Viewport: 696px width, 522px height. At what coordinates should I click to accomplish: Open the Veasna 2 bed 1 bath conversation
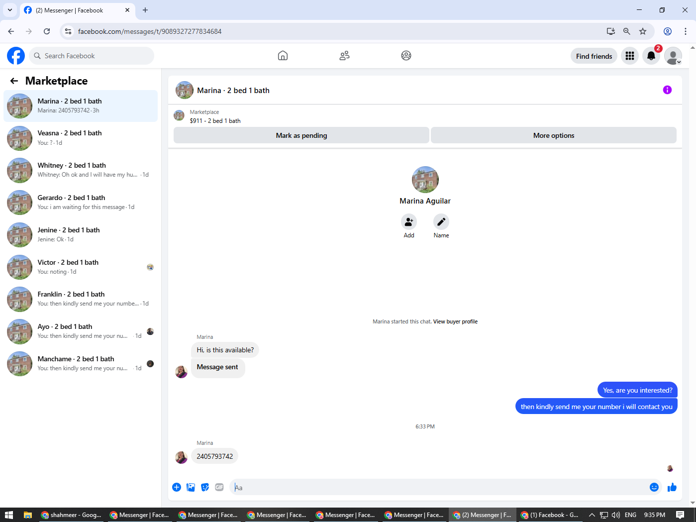point(81,138)
